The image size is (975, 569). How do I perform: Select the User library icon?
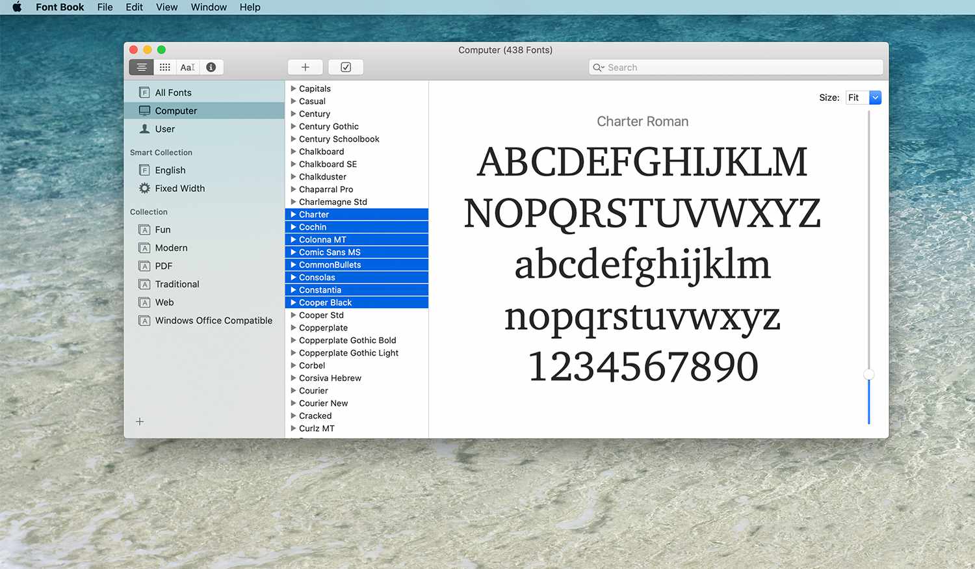pyautogui.click(x=144, y=129)
